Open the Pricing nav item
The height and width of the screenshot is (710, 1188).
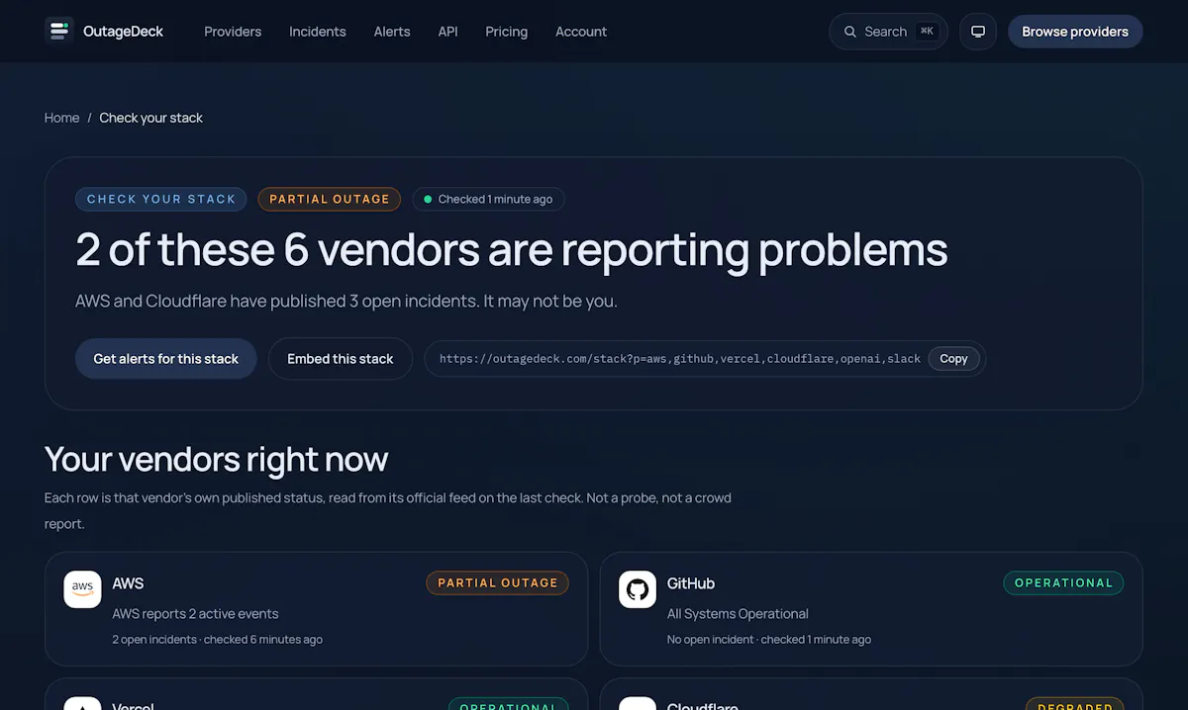tap(507, 32)
